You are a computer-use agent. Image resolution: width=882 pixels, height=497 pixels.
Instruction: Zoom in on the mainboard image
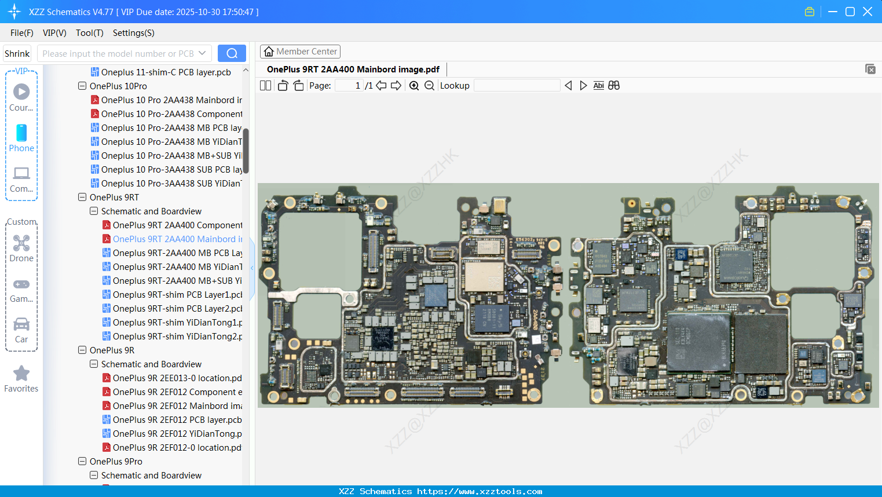click(x=414, y=85)
